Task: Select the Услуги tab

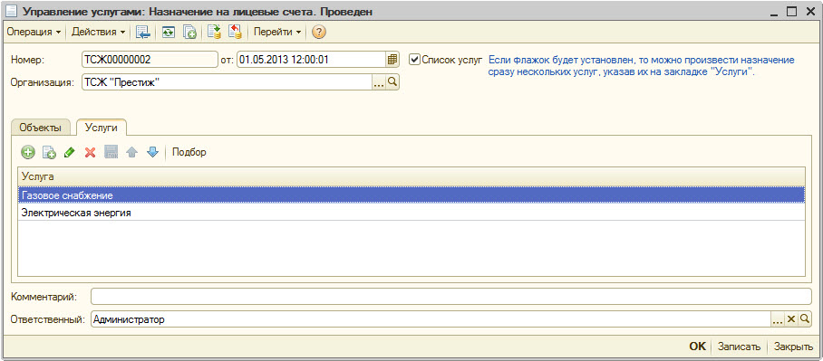Action: point(101,128)
